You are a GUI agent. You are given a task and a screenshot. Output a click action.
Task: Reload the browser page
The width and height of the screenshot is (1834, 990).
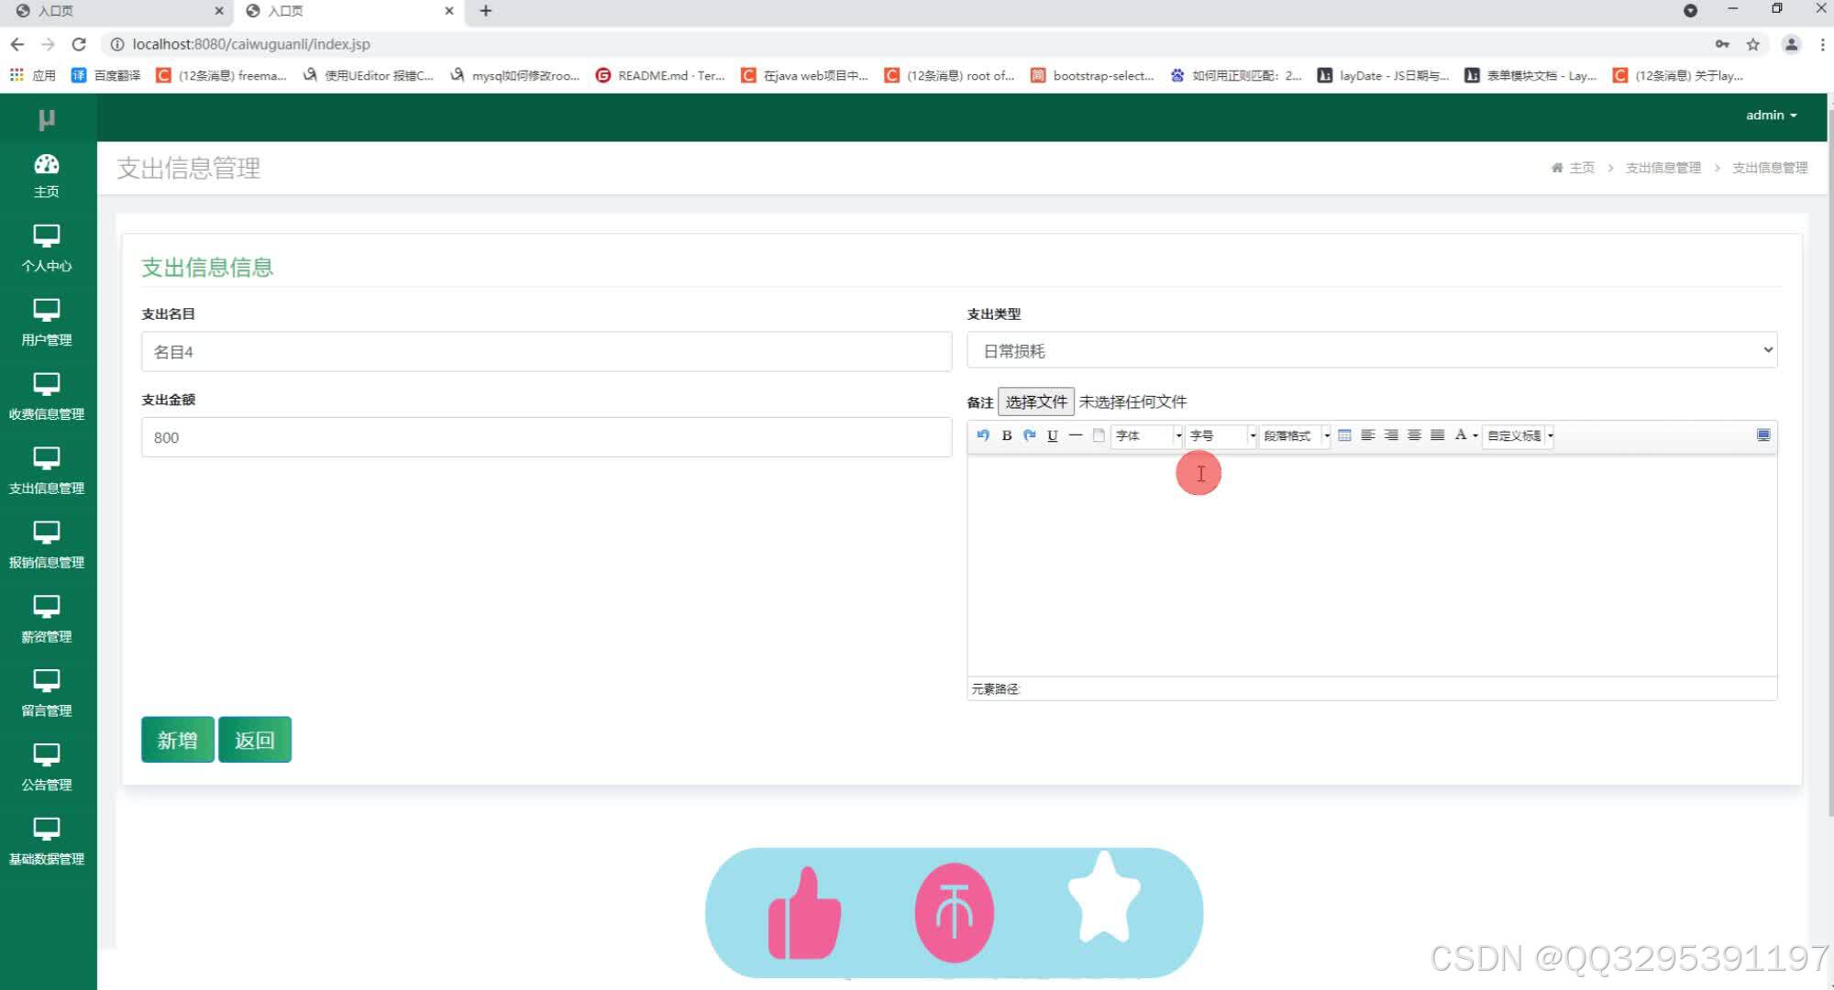(x=79, y=44)
